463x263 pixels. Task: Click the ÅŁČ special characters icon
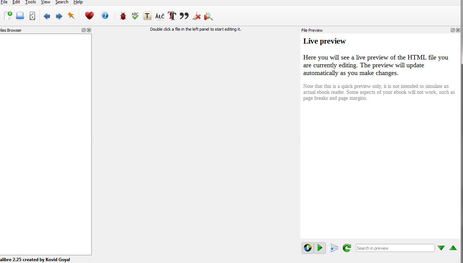click(x=160, y=16)
